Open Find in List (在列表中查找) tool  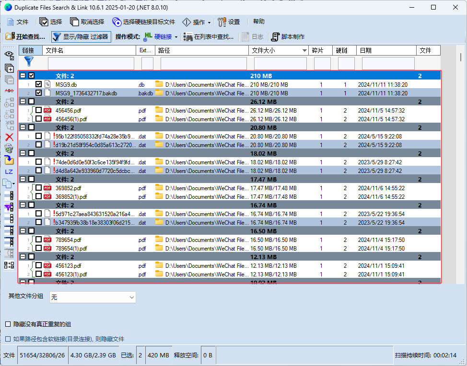coord(209,36)
